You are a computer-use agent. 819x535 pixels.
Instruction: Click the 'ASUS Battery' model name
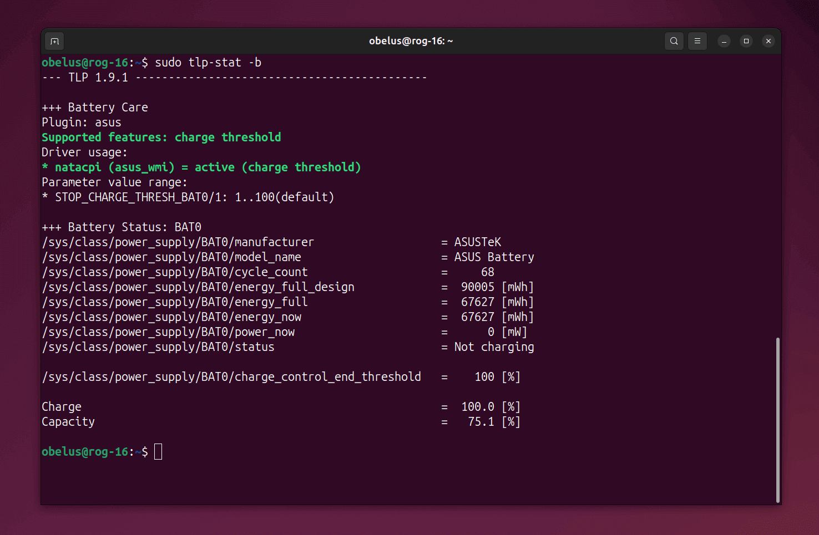pyautogui.click(x=494, y=257)
